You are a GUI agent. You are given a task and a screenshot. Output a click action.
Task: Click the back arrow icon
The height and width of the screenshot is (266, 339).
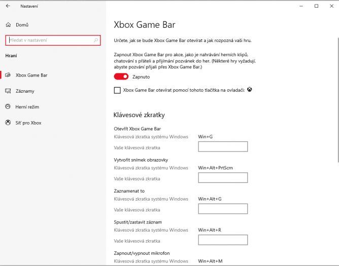8,6
